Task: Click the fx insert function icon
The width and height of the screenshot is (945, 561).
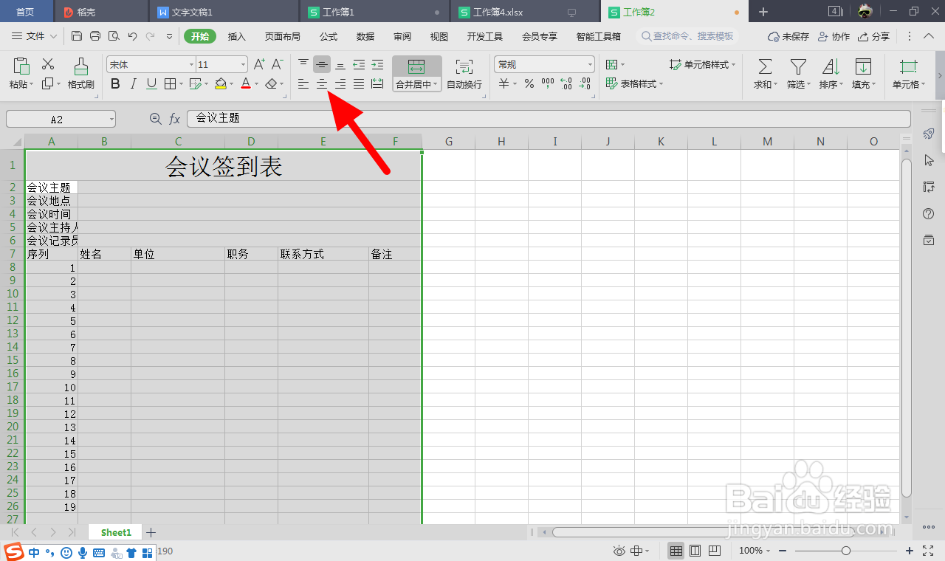Action: pyautogui.click(x=175, y=119)
